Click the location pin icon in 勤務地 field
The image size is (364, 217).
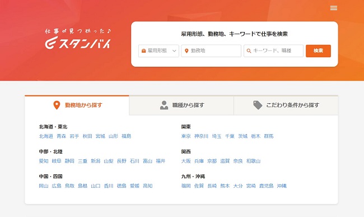186,50
